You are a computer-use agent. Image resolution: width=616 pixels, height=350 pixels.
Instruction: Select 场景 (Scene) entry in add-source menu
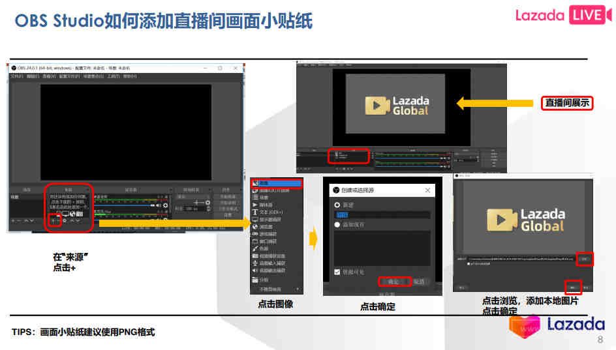point(277,197)
